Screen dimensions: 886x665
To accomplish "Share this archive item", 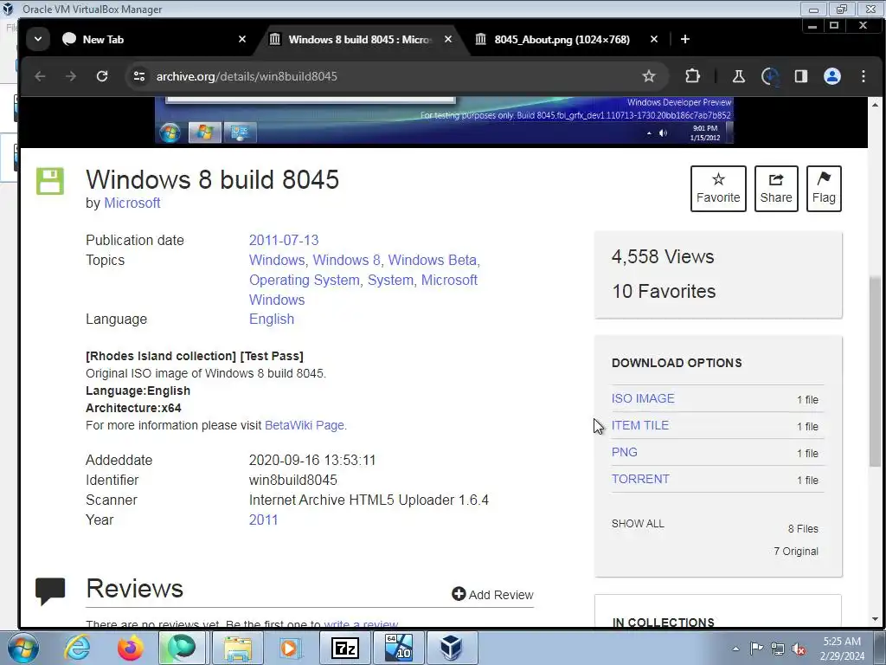I will pyautogui.click(x=776, y=188).
